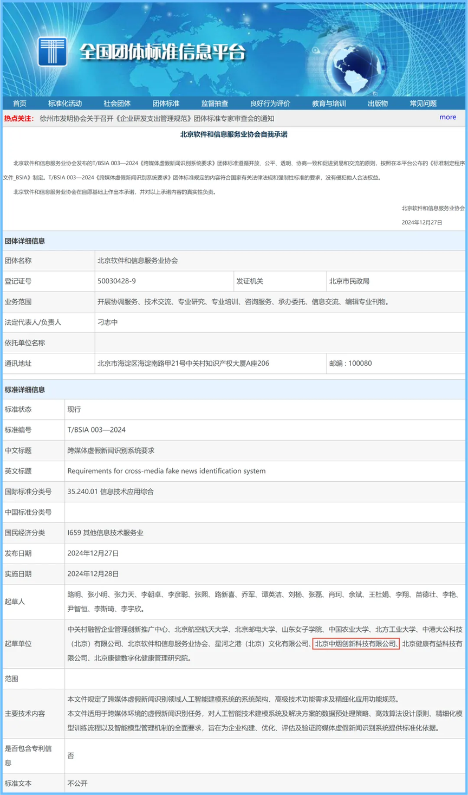Screen dimensions: 468x795
Task: Click the 全国团体标准信息平台 site title
Action: (162, 52)
